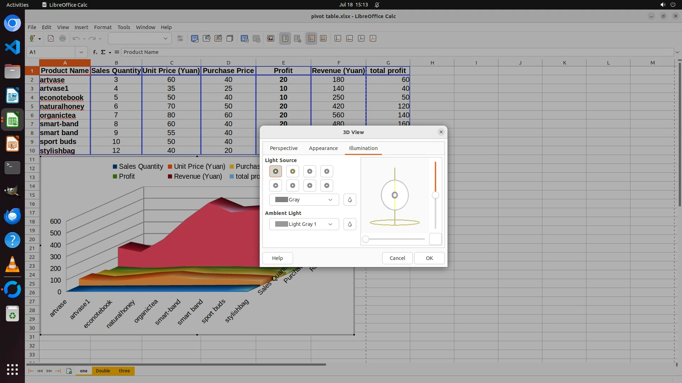Toggle light source 2 on
The image size is (682, 383).
(292, 171)
